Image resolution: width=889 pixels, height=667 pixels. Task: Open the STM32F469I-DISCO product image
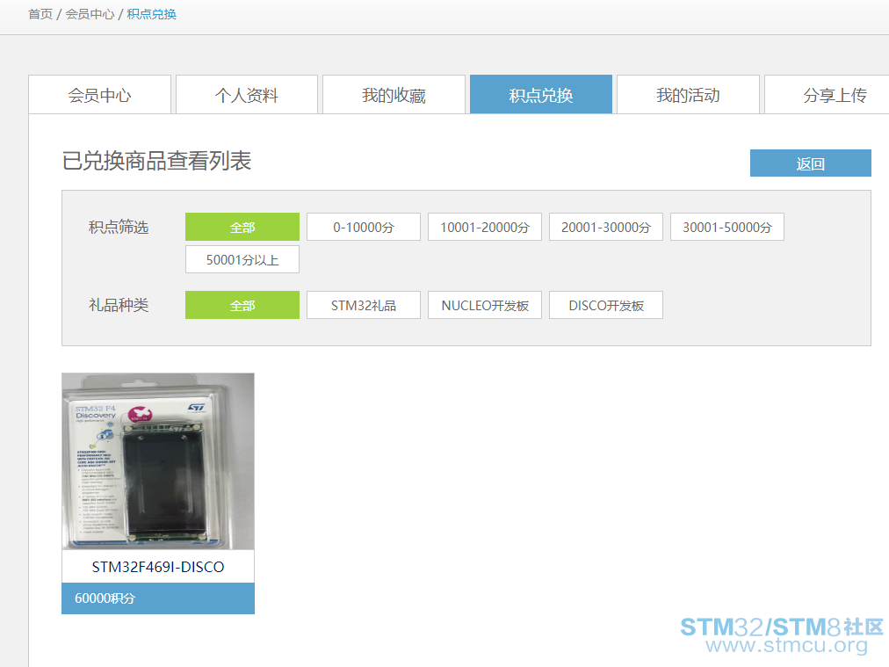pyautogui.click(x=158, y=461)
